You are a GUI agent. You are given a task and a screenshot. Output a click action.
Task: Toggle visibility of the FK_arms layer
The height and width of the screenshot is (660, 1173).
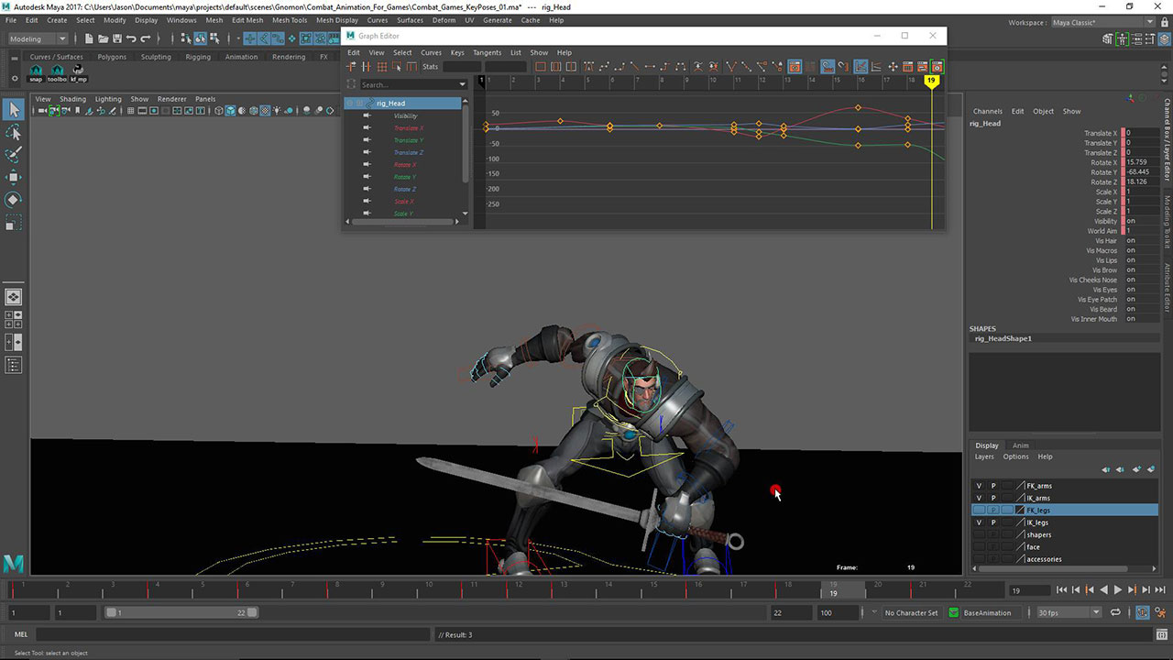979,486
